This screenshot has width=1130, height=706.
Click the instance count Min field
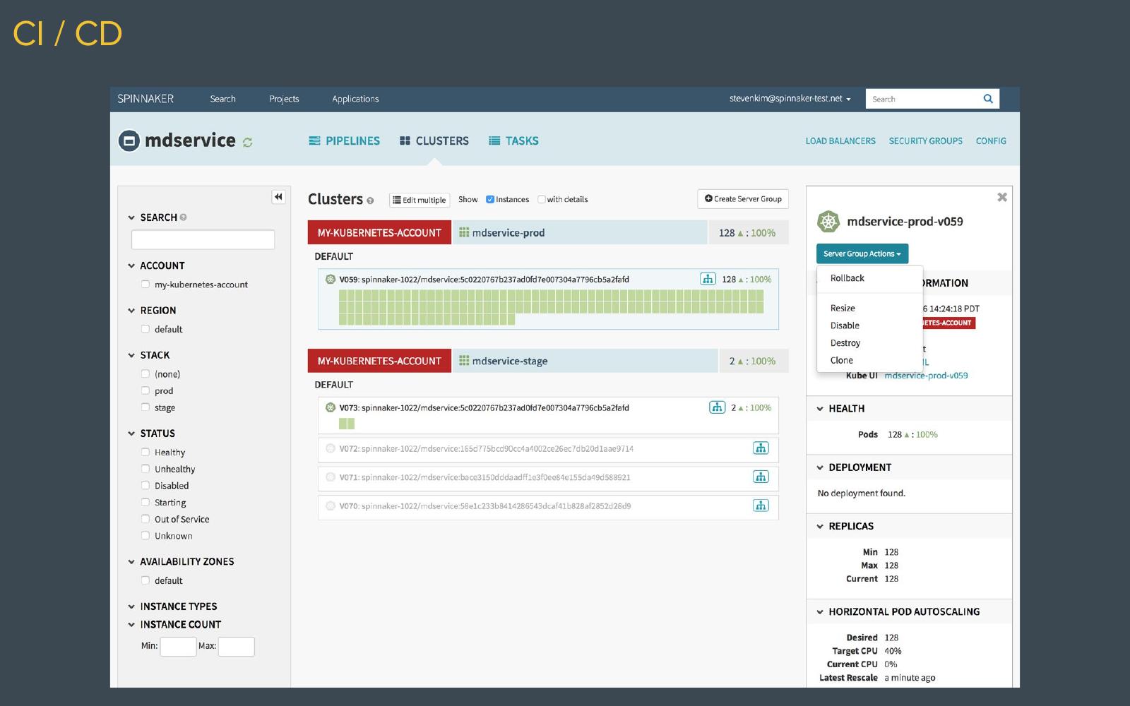coord(178,646)
